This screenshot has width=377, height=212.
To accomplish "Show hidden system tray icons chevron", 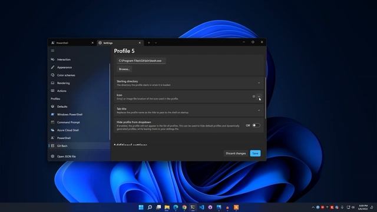I will click(313, 207).
